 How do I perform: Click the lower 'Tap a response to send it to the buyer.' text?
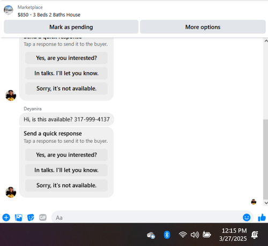pyautogui.click(x=66, y=141)
